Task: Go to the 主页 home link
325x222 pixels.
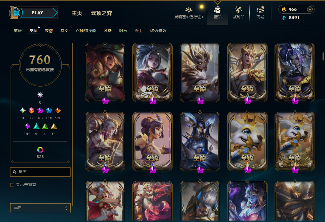Action: 77,13
